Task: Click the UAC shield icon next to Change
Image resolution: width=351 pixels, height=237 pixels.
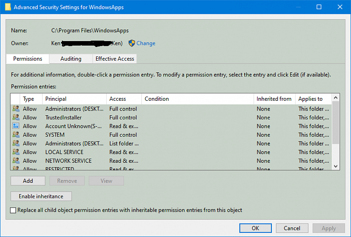Action: 132,43
